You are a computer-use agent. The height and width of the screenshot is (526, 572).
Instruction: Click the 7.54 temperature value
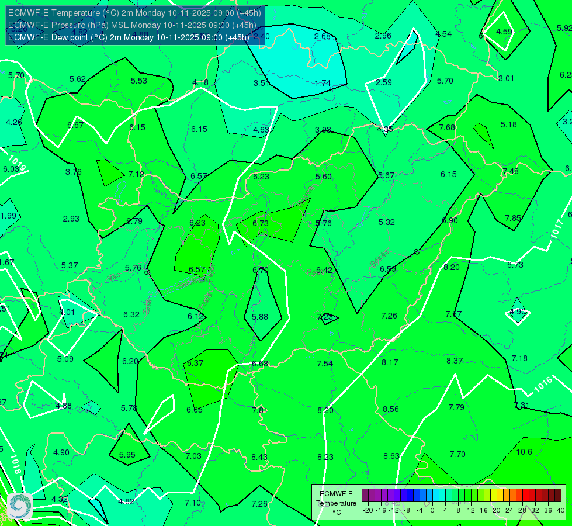pyautogui.click(x=325, y=363)
